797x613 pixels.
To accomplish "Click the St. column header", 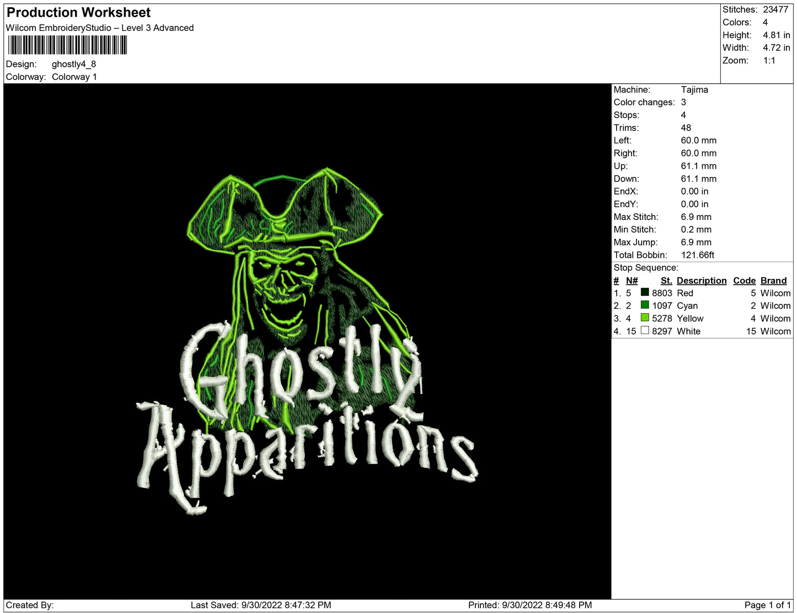I will coord(666,281).
